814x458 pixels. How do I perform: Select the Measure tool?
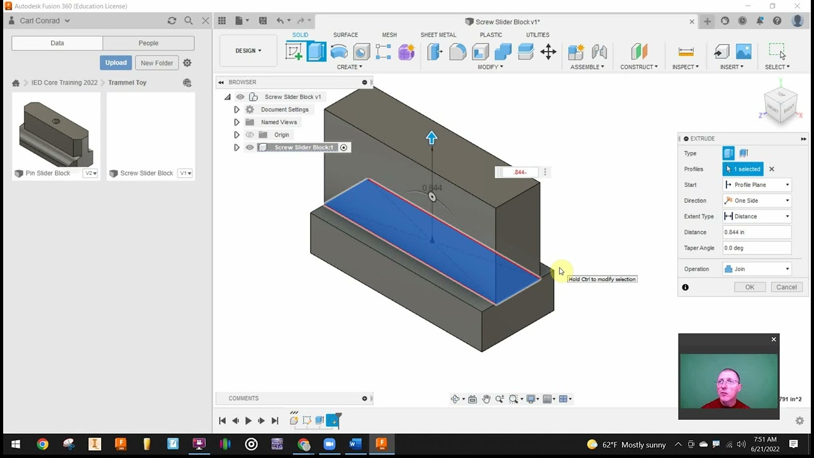(686, 52)
